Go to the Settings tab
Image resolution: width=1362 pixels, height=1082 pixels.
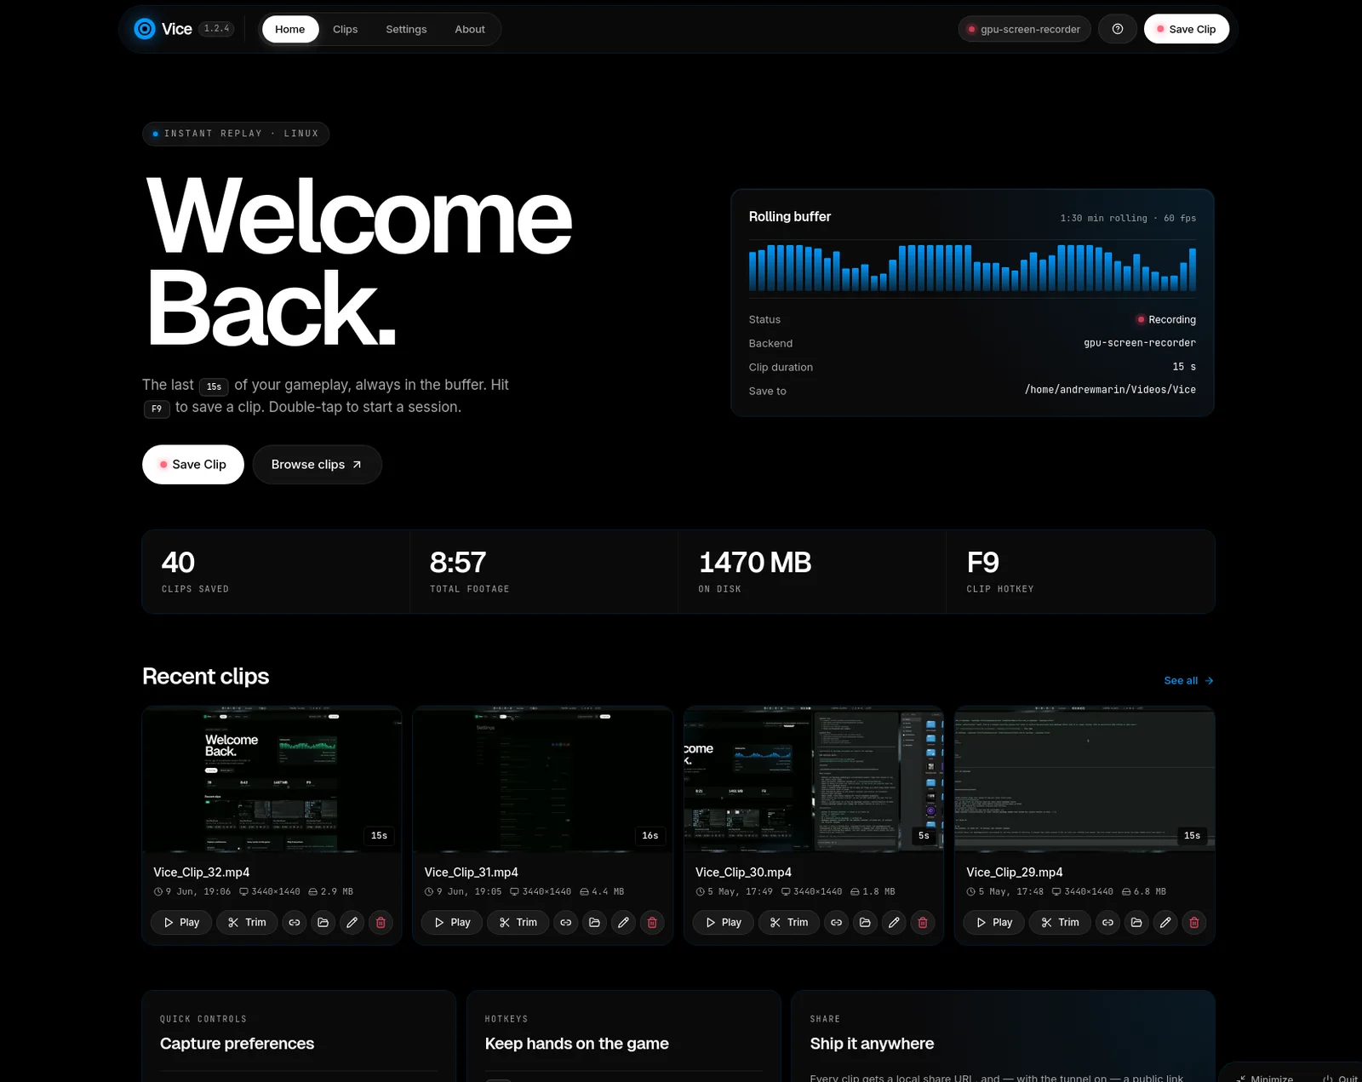[406, 29]
